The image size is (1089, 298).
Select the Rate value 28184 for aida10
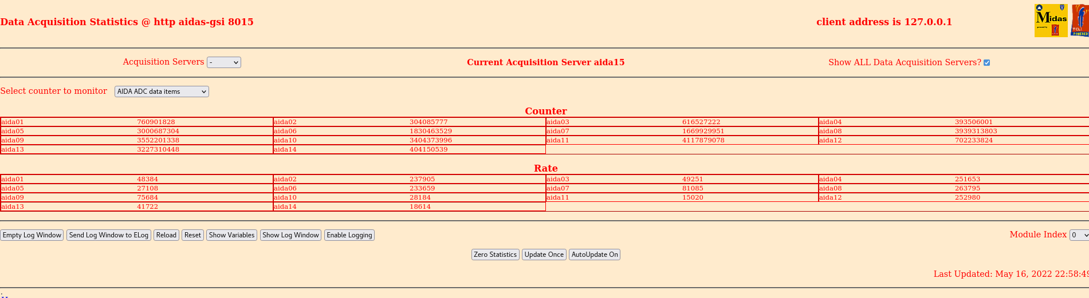[x=420, y=197]
